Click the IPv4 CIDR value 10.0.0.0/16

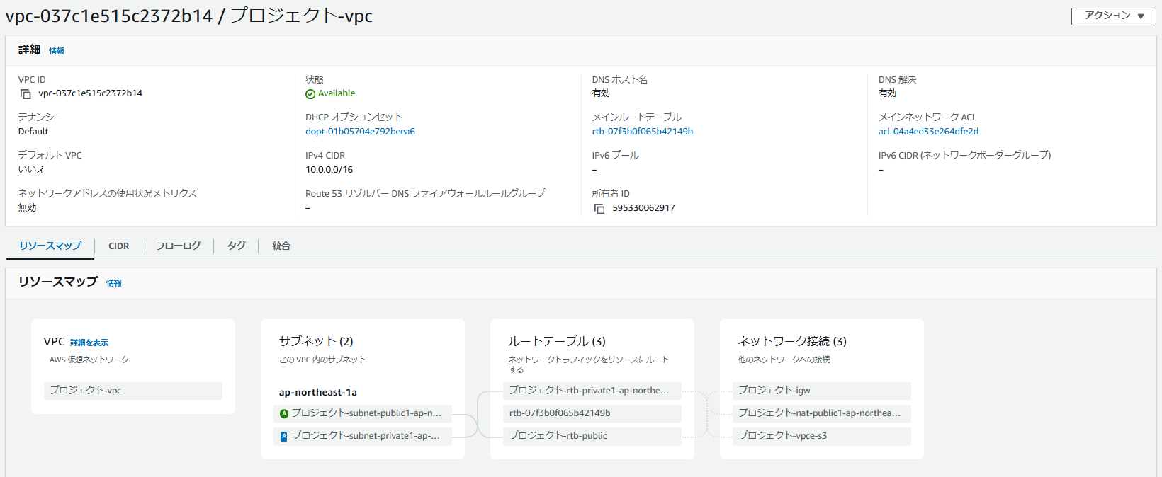[x=329, y=170]
